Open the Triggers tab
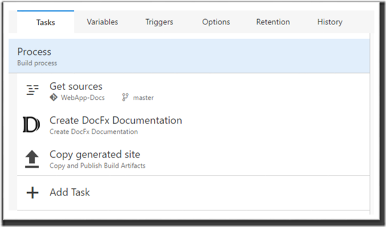This screenshot has height=227, width=386. pos(159,22)
